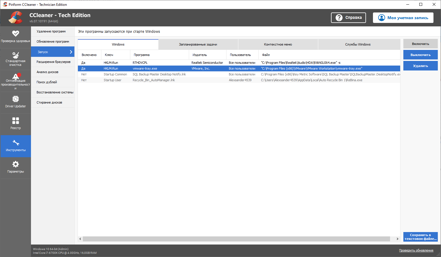This screenshot has height=257, width=441.
Task: Open the Параметры settings gear icon
Action: pos(15,164)
